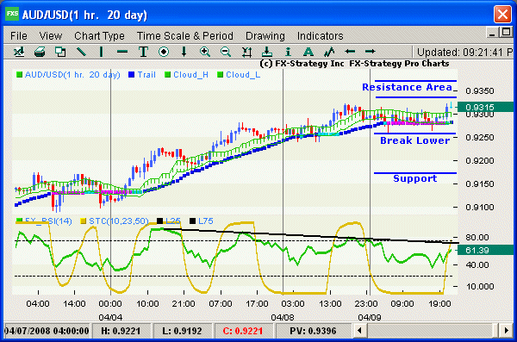Click the copy-windows toolbar icon
Screen dimensions: 517x342
coord(60,52)
